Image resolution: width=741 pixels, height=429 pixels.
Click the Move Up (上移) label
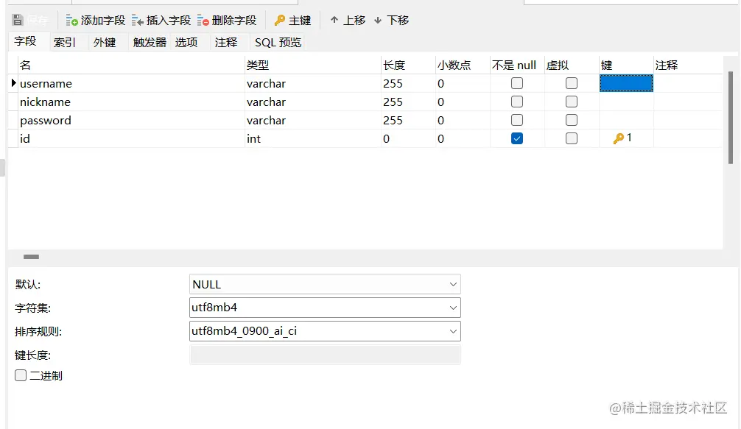(354, 21)
